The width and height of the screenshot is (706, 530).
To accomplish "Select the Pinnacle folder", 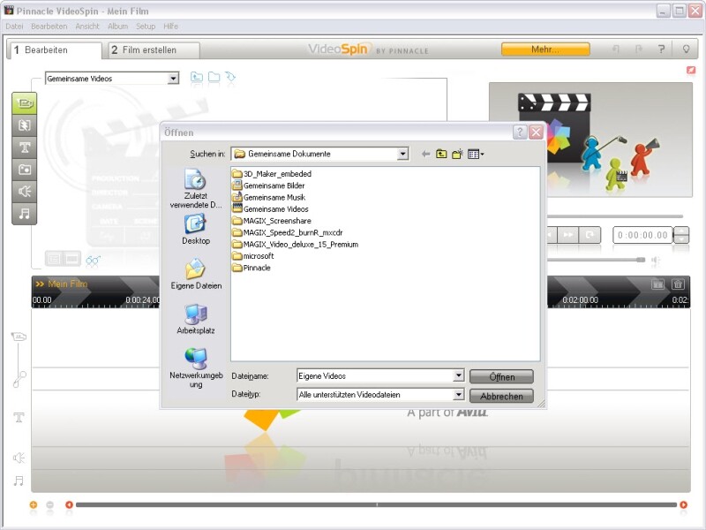I will tap(252, 268).
